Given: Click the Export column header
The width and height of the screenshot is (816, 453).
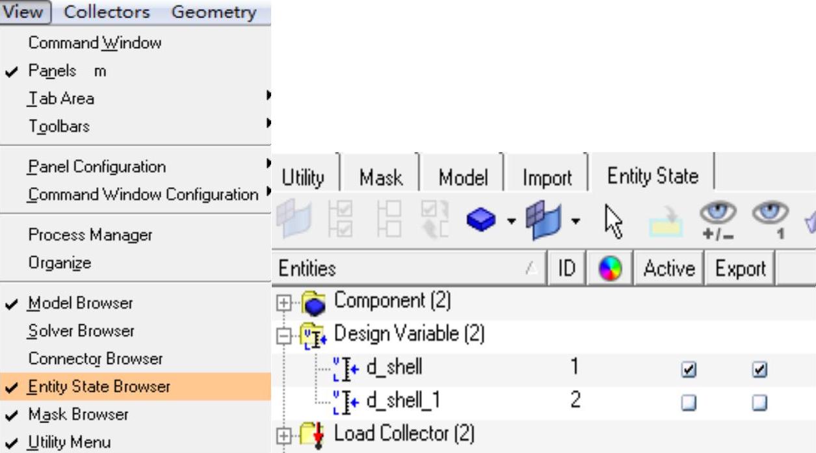Looking at the screenshot, I should coord(741,268).
